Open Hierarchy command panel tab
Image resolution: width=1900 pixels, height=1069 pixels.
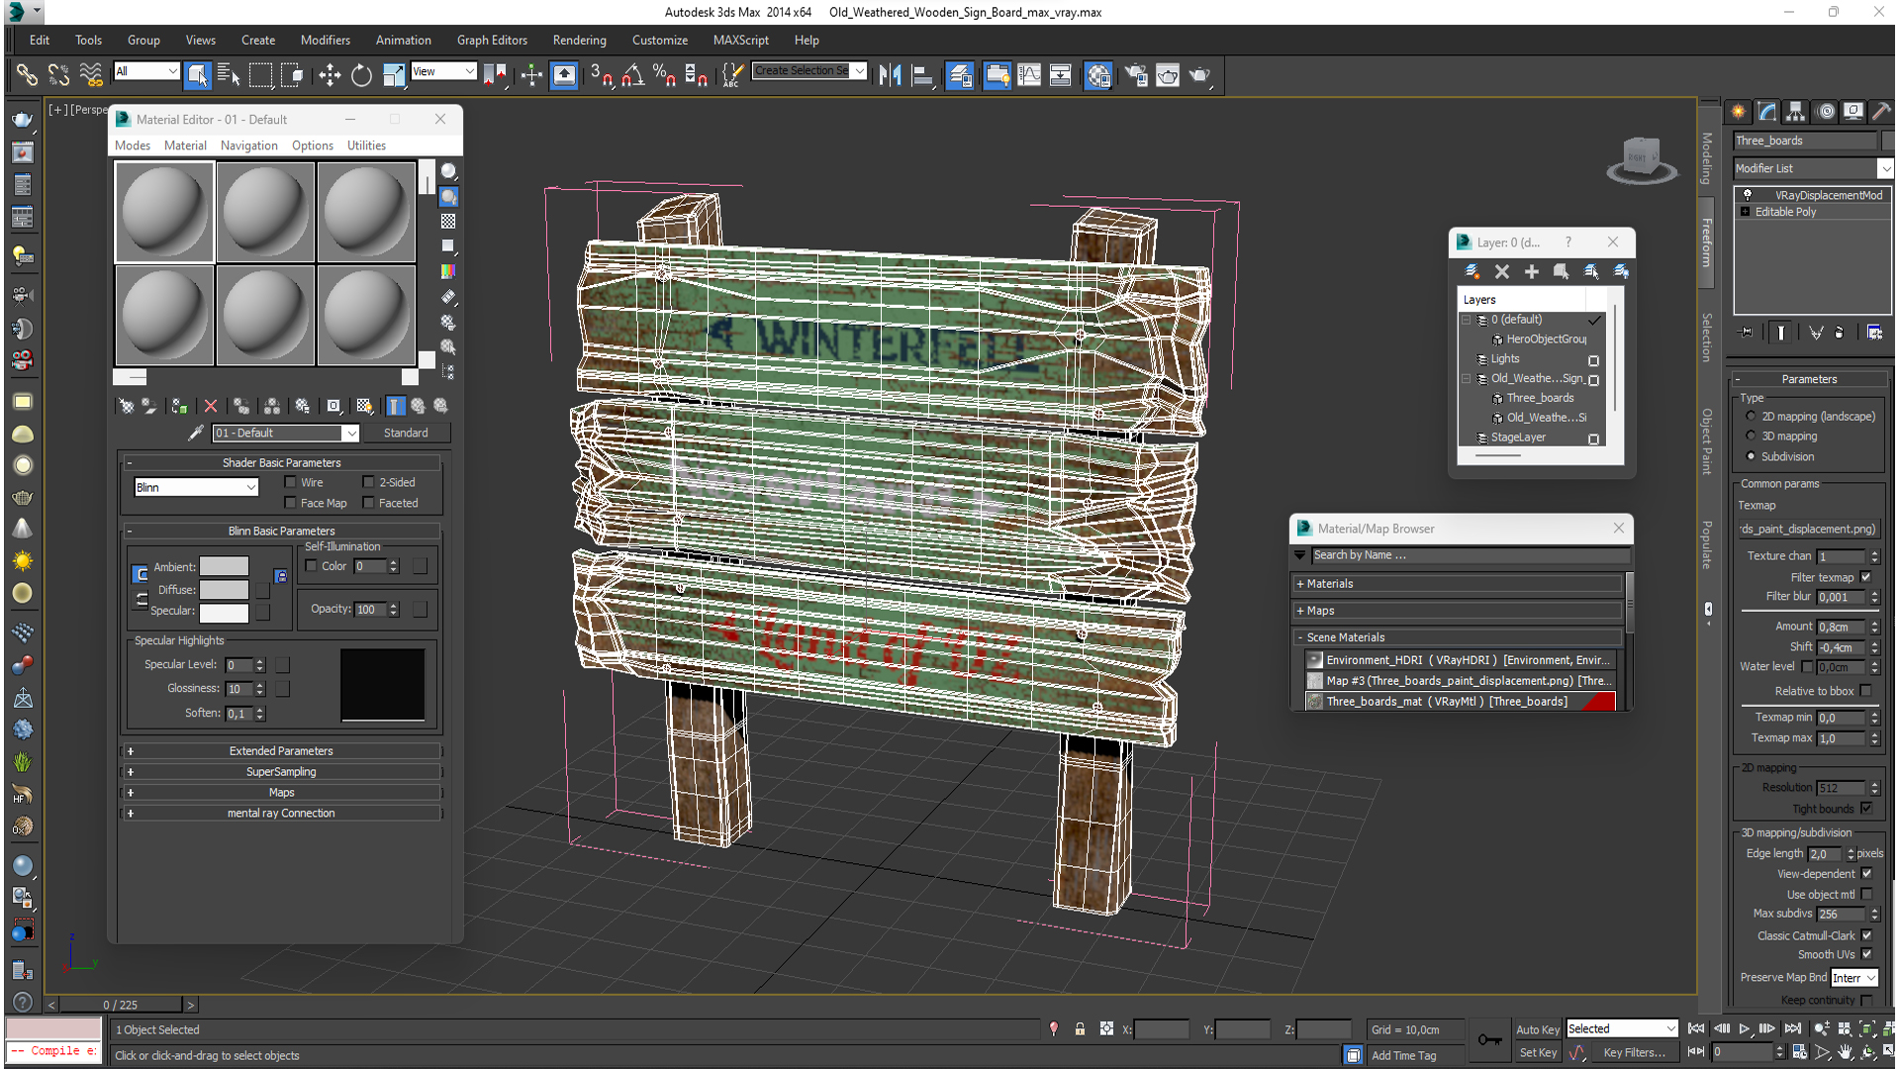pos(1796,111)
